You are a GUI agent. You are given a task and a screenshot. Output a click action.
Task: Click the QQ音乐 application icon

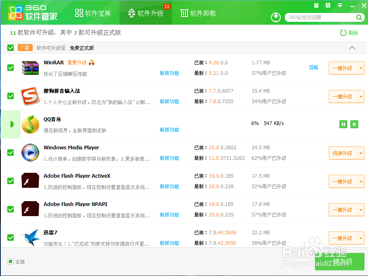[30, 124]
